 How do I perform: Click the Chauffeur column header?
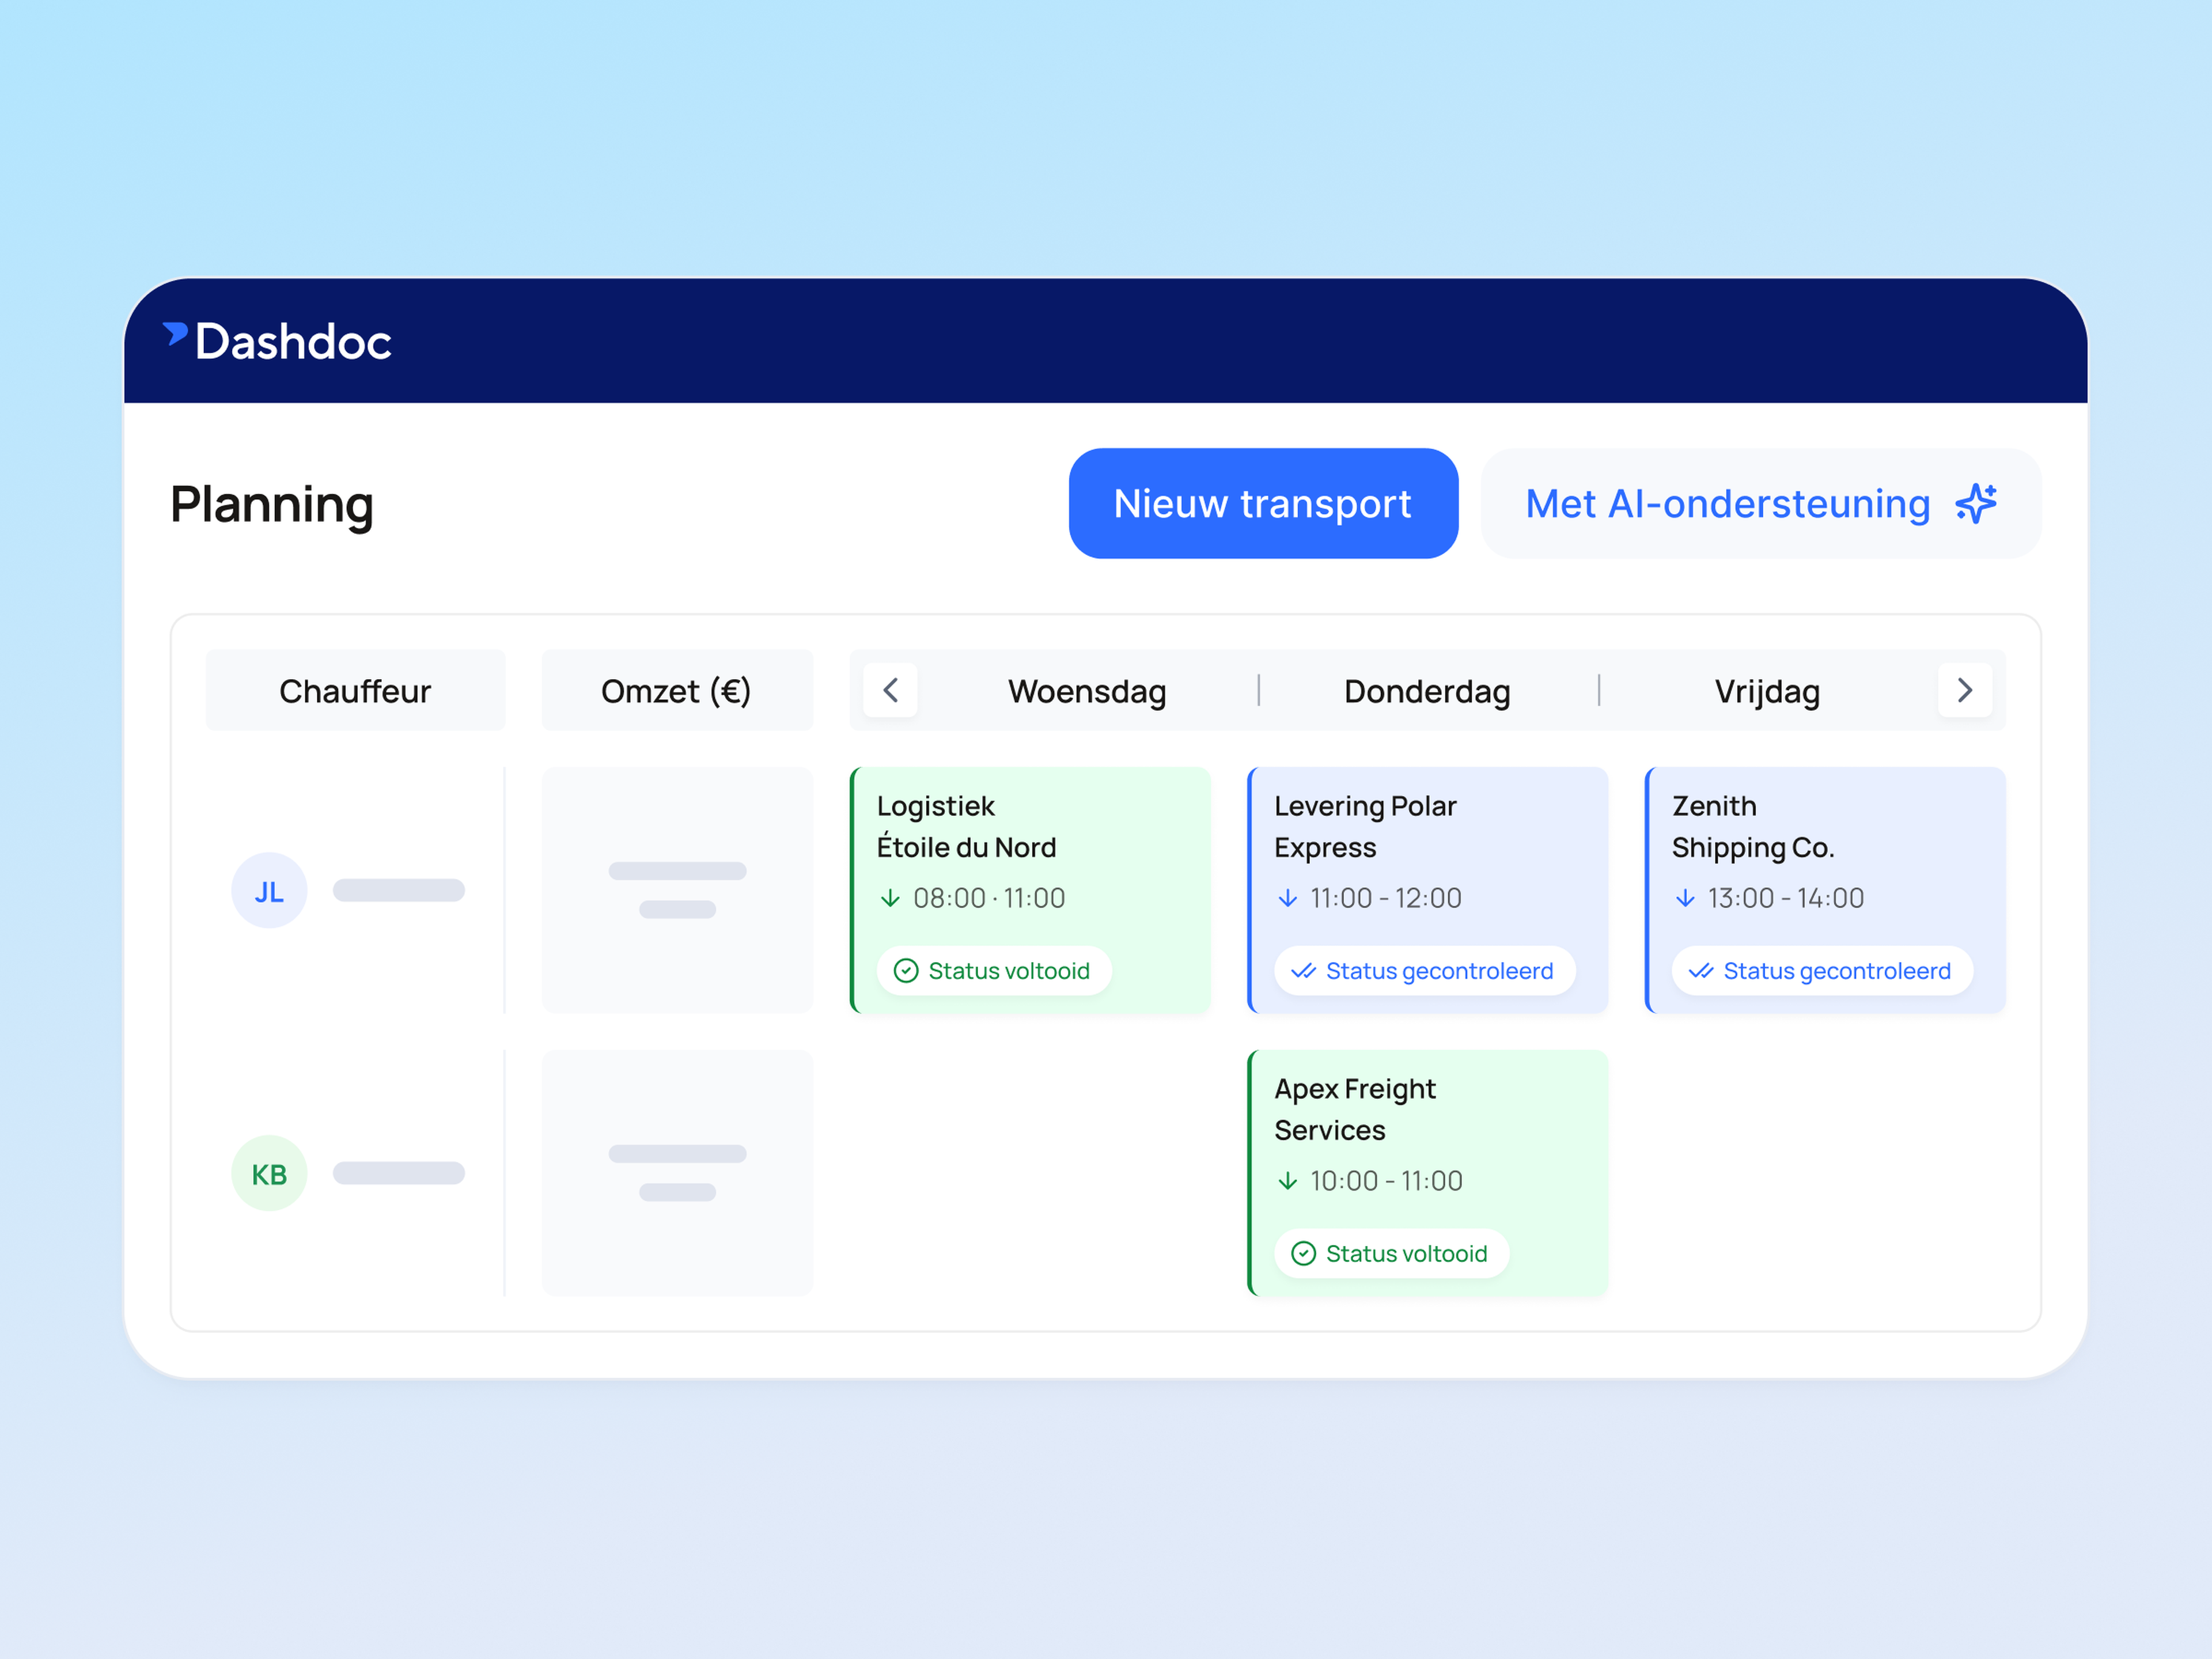point(355,690)
